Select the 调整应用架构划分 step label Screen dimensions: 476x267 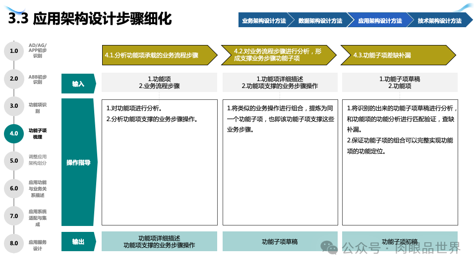38,160
